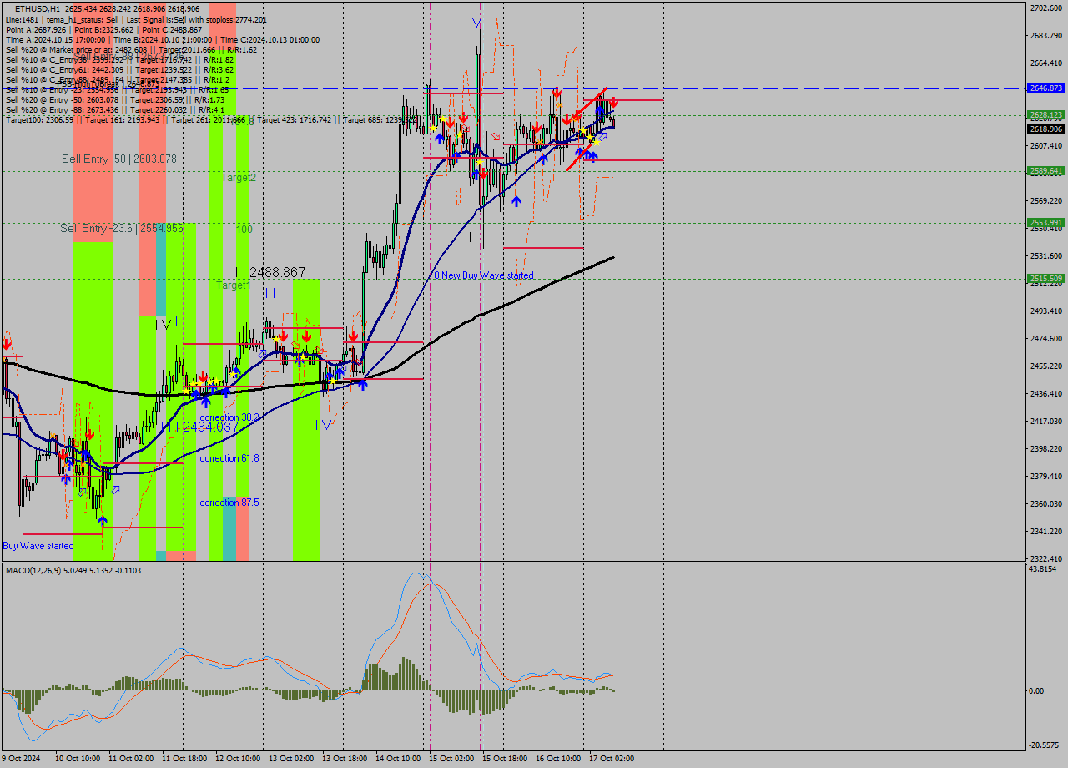Click the 2664.680 price scale value
Image resolution: width=1068 pixels, height=768 pixels.
click(x=1046, y=63)
